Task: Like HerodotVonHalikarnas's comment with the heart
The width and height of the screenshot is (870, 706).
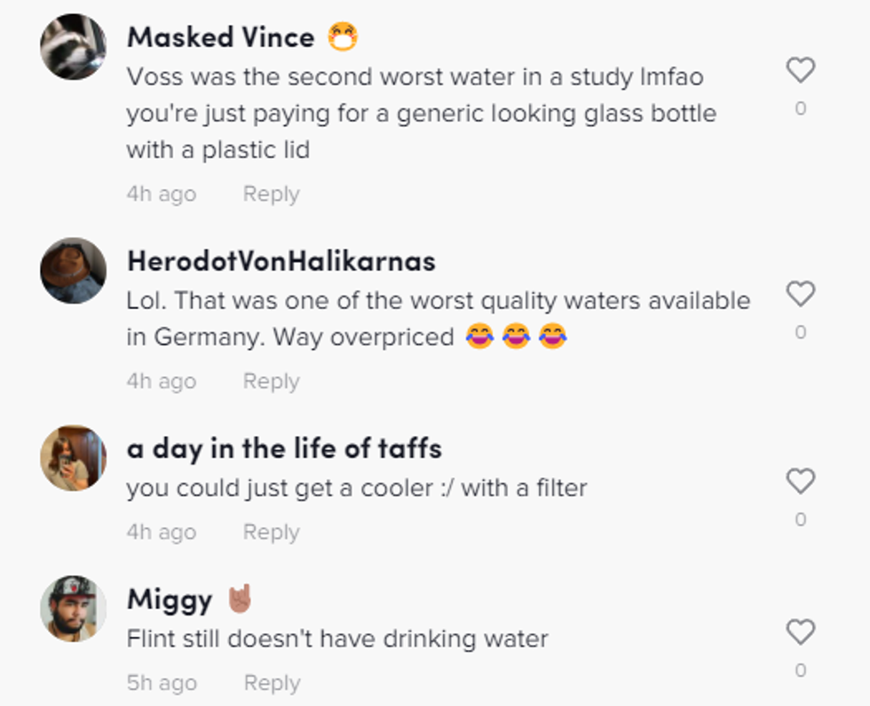Action: [x=801, y=294]
